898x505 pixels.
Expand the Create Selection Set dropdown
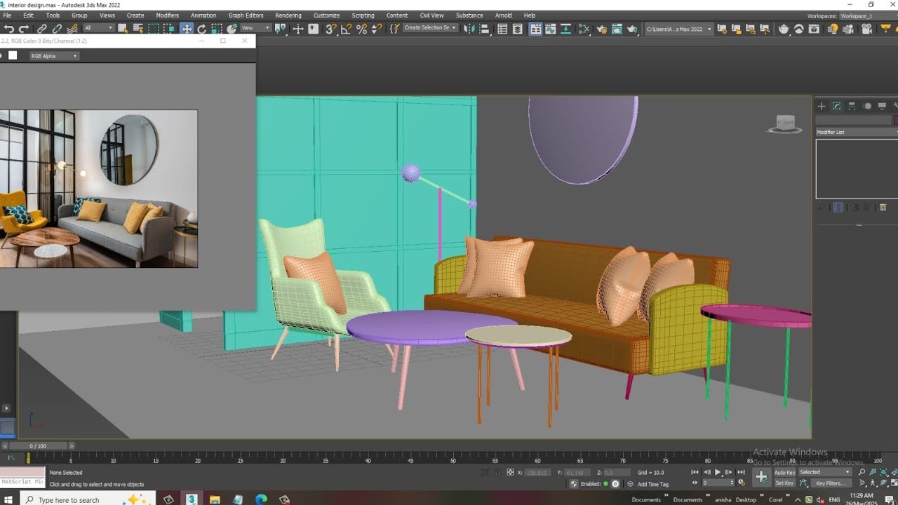tap(430, 28)
